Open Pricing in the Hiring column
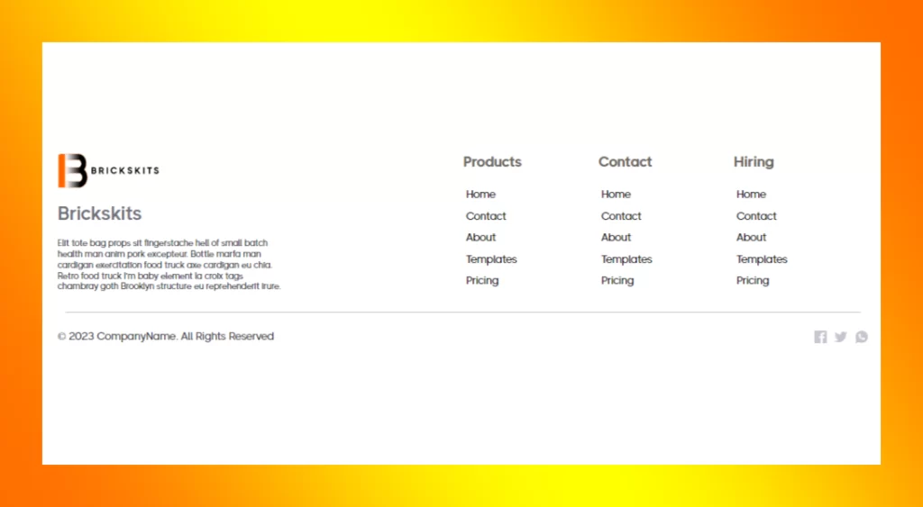This screenshot has width=923, height=507. click(753, 281)
